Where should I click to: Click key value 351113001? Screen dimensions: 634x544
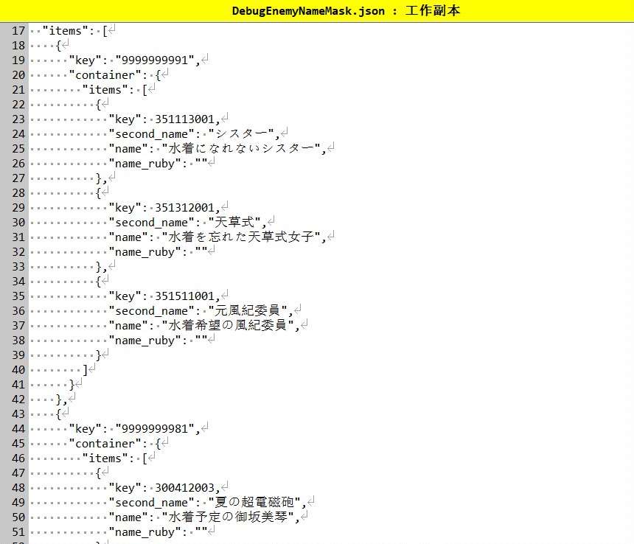pyautogui.click(x=185, y=119)
